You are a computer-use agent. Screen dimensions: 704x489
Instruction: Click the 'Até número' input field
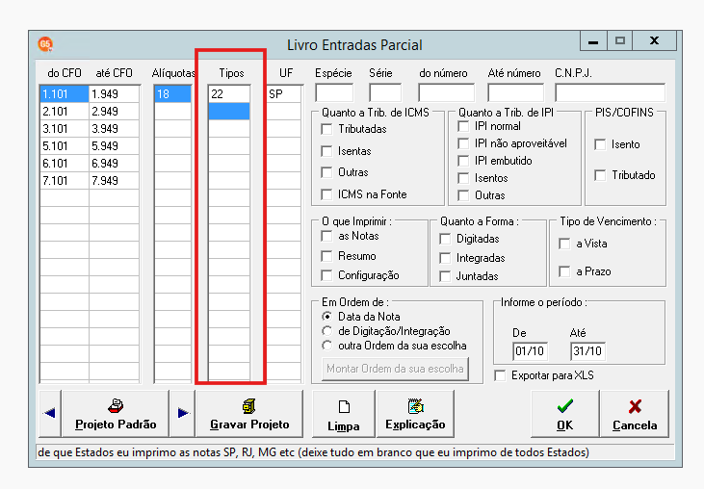pyautogui.click(x=515, y=92)
